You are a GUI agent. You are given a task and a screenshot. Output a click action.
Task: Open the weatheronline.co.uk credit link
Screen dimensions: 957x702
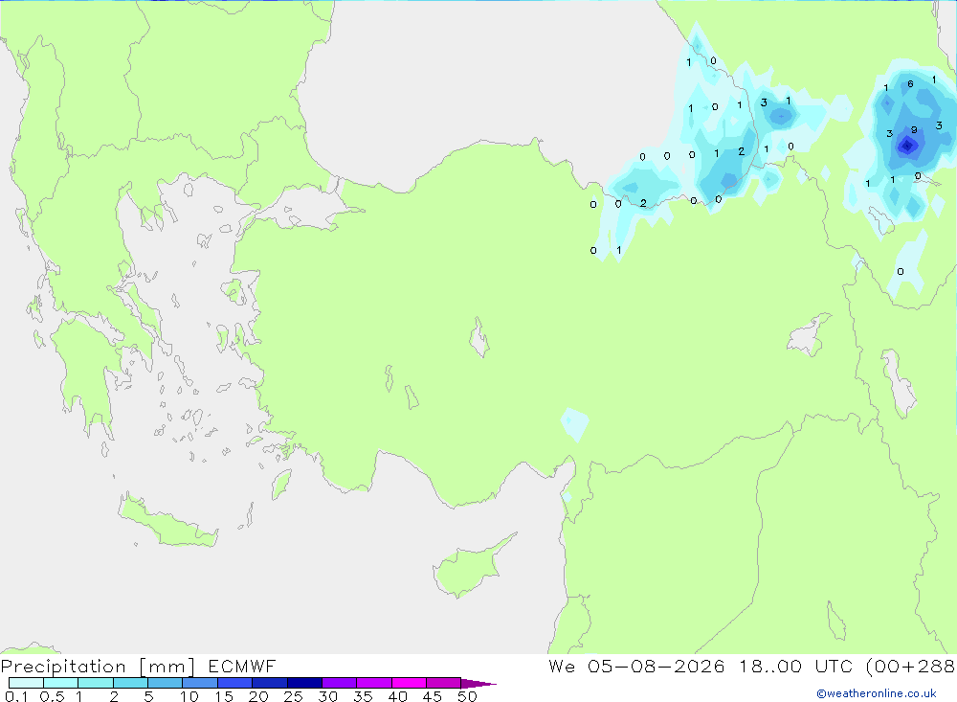click(x=877, y=693)
